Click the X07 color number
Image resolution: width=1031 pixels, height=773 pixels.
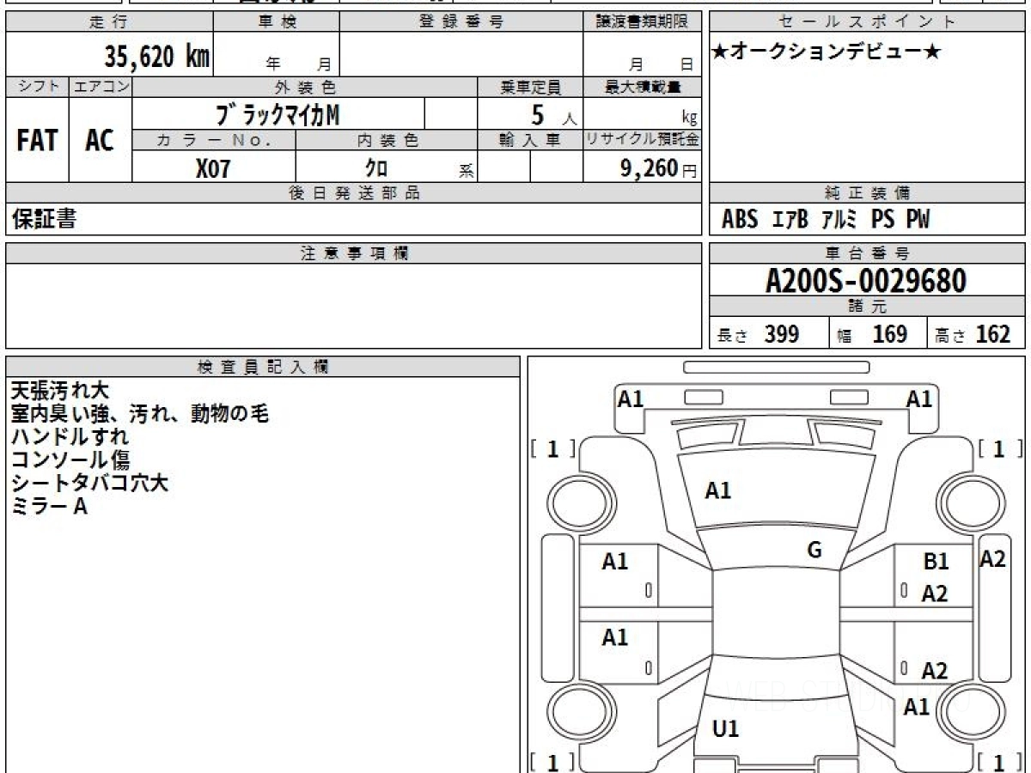coord(213,168)
